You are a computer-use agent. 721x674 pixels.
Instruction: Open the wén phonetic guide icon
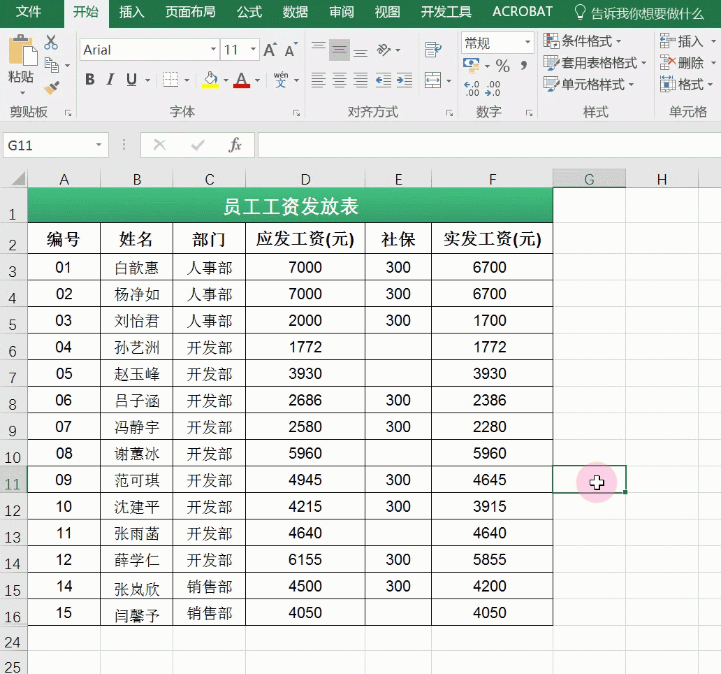click(280, 80)
